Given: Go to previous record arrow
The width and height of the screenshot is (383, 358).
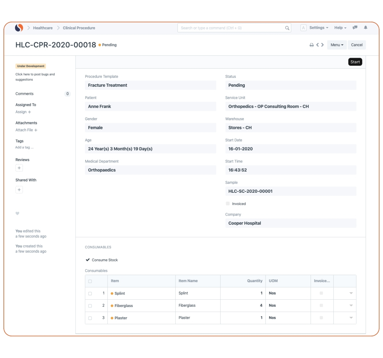Looking at the screenshot, I should [x=318, y=45].
